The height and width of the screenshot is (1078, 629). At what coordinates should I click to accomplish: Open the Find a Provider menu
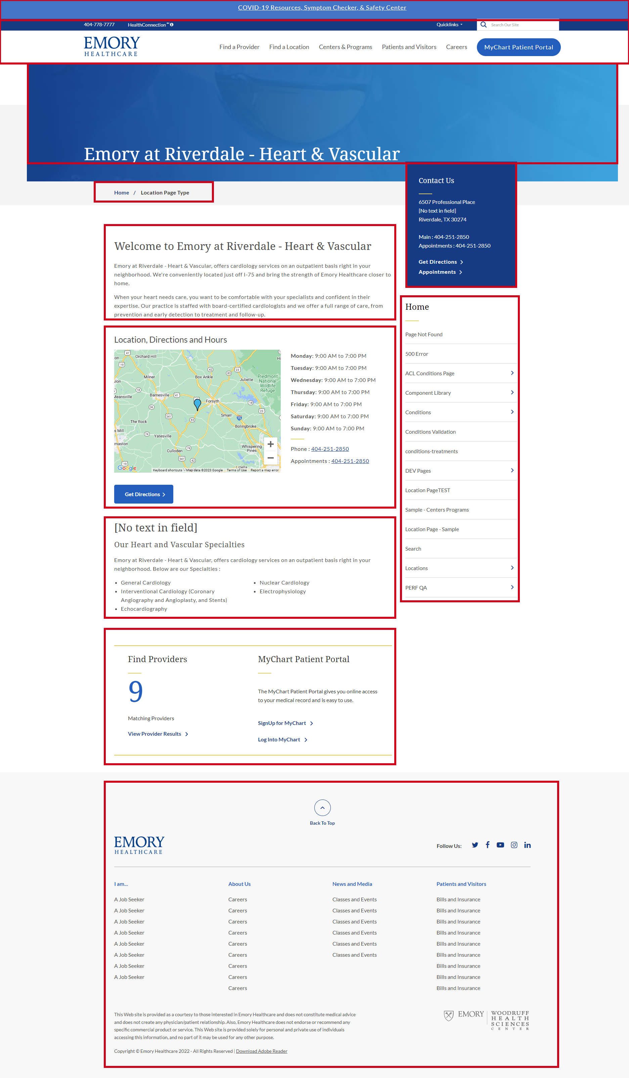(x=239, y=47)
